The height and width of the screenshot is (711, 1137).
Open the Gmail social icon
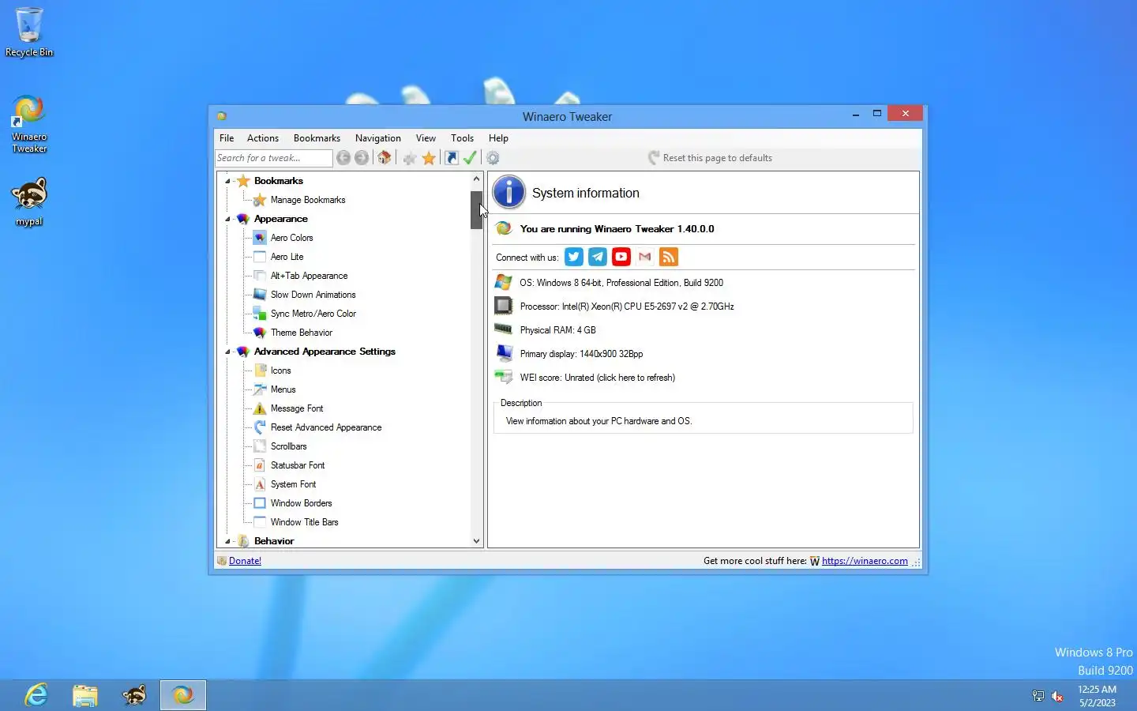click(x=645, y=257)
